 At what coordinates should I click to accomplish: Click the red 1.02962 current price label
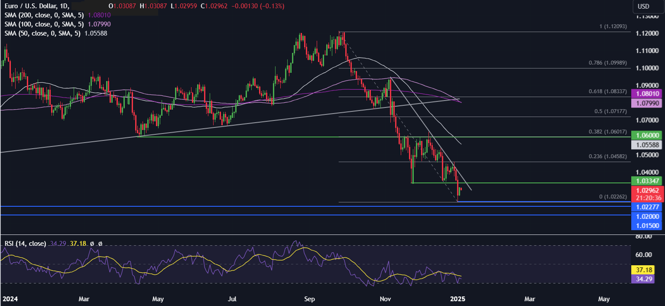point(647,190)
